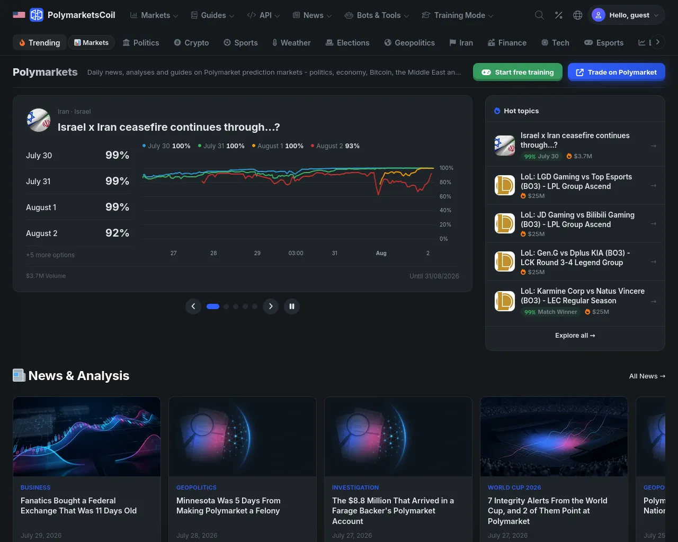Expand the Guides dropdown menu
Viewport: 678px width, 542px height.
click(x=212, y=15)
